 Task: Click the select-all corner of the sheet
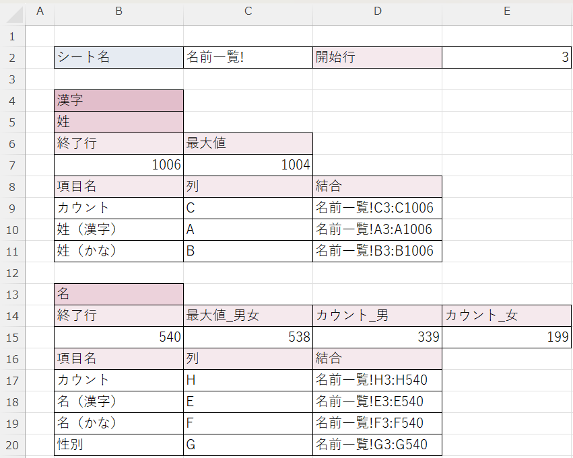coord(12,12)
